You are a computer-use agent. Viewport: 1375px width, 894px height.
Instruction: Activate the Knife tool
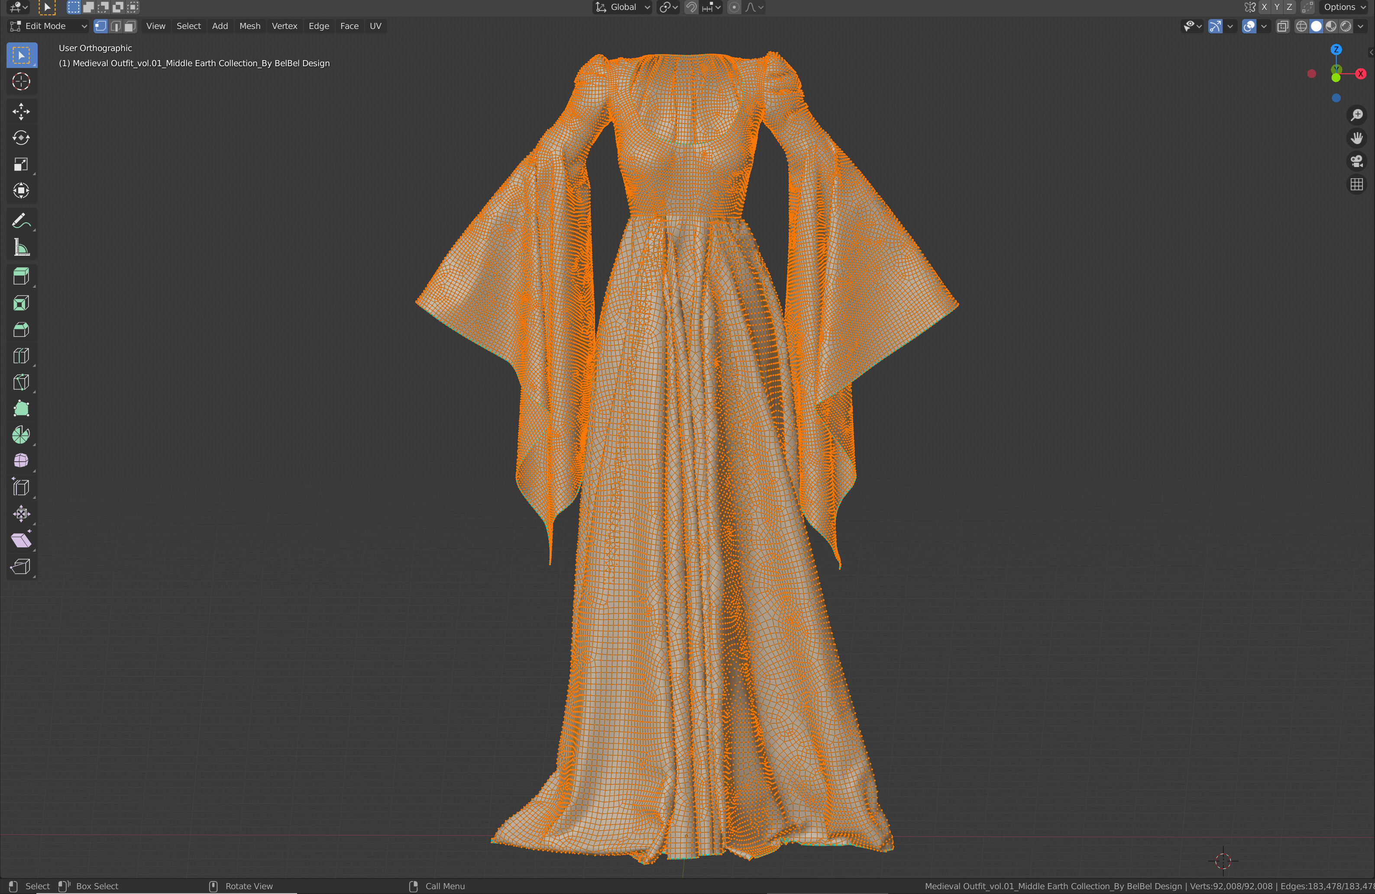pos(21,382)
